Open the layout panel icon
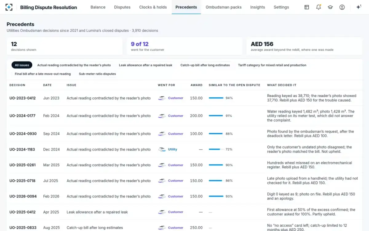369x231 pixels. tap(307, 7)
